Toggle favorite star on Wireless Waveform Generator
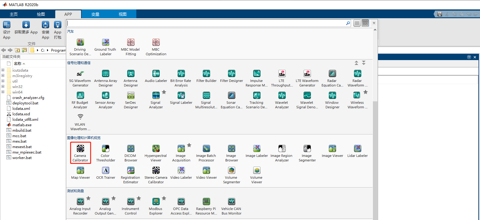The height and width of the screenshot is (220, 480). pyautogui.click(x=366, y=92)
